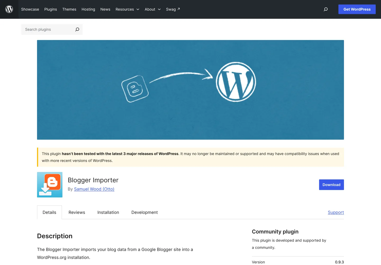The width and height of the screenshot is (381, 265).
Task: Click the Blogger to WordPress banner image
Action: tap(190, 90)
